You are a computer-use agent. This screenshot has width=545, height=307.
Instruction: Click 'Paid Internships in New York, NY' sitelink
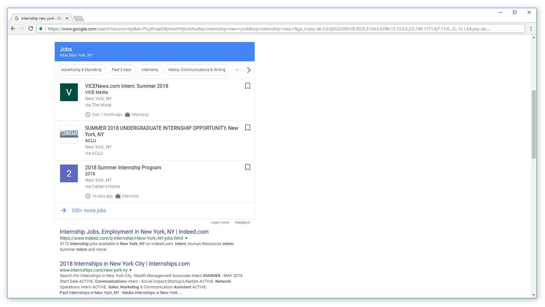click(x=89, y=293)
